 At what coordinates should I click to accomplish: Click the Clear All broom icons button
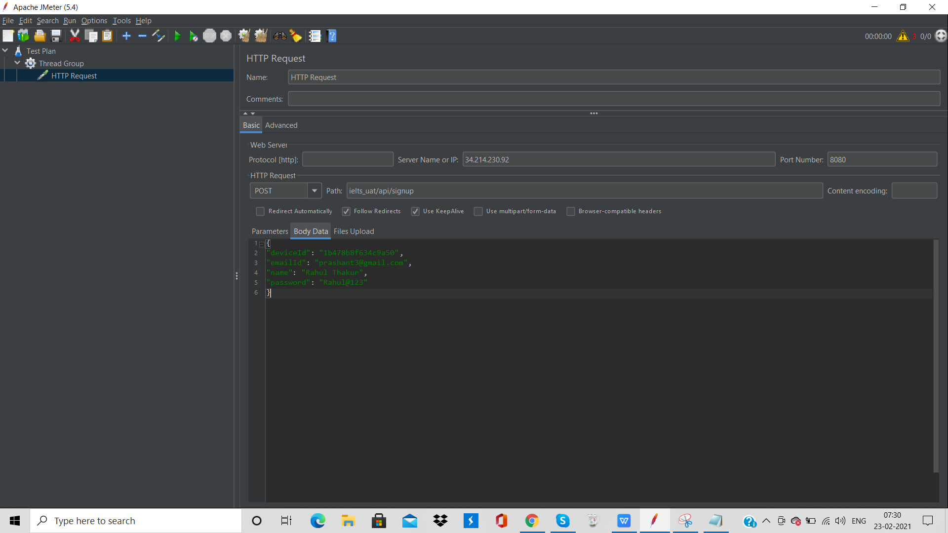(261, 36)
